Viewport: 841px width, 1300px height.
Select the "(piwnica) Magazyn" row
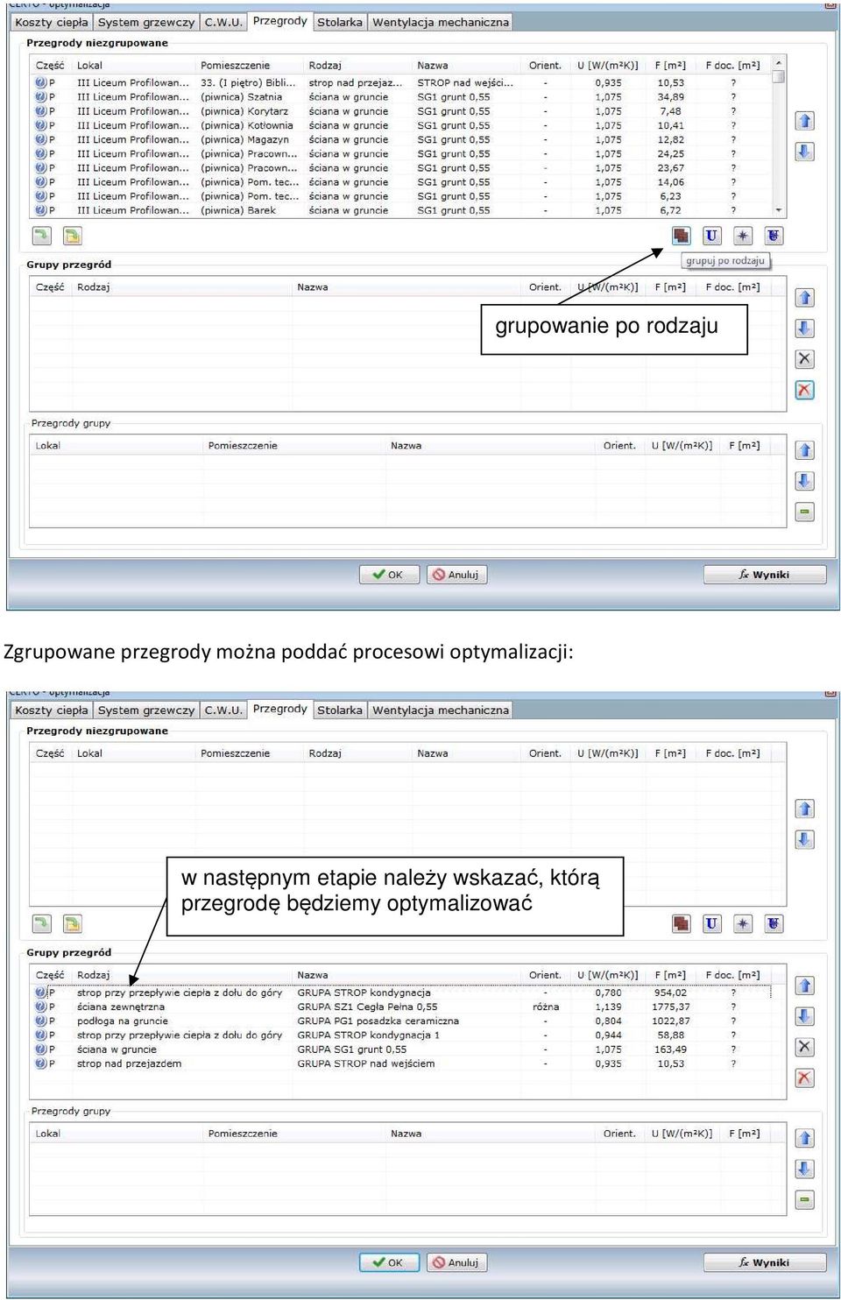pos(403,139)
